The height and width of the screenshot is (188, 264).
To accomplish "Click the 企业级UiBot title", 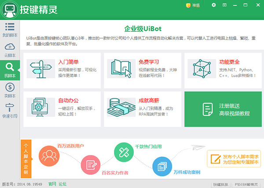I will click(143, 29).
